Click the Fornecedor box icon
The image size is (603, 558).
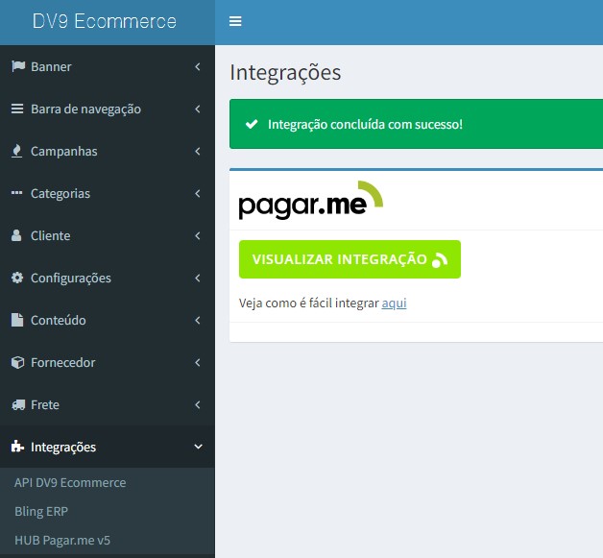(x=17, y=362)
